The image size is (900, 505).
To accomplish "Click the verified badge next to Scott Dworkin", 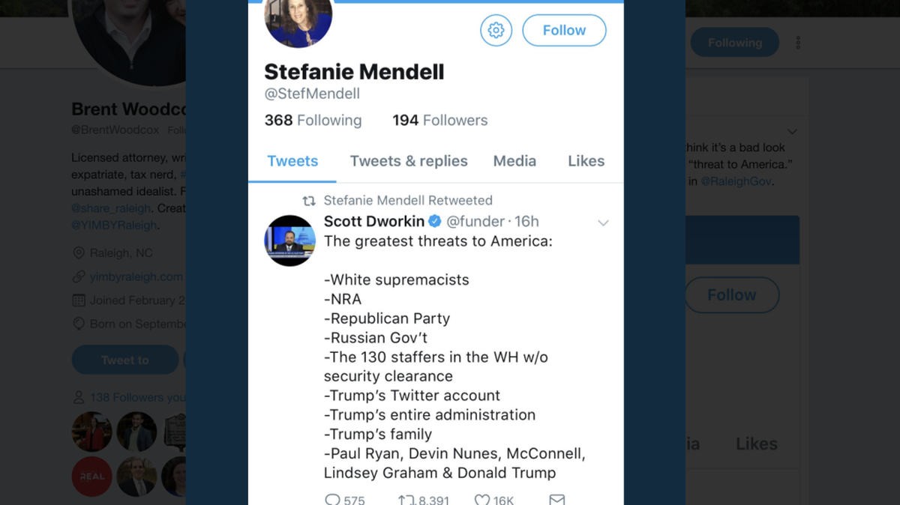I will [x=435, y=221].
